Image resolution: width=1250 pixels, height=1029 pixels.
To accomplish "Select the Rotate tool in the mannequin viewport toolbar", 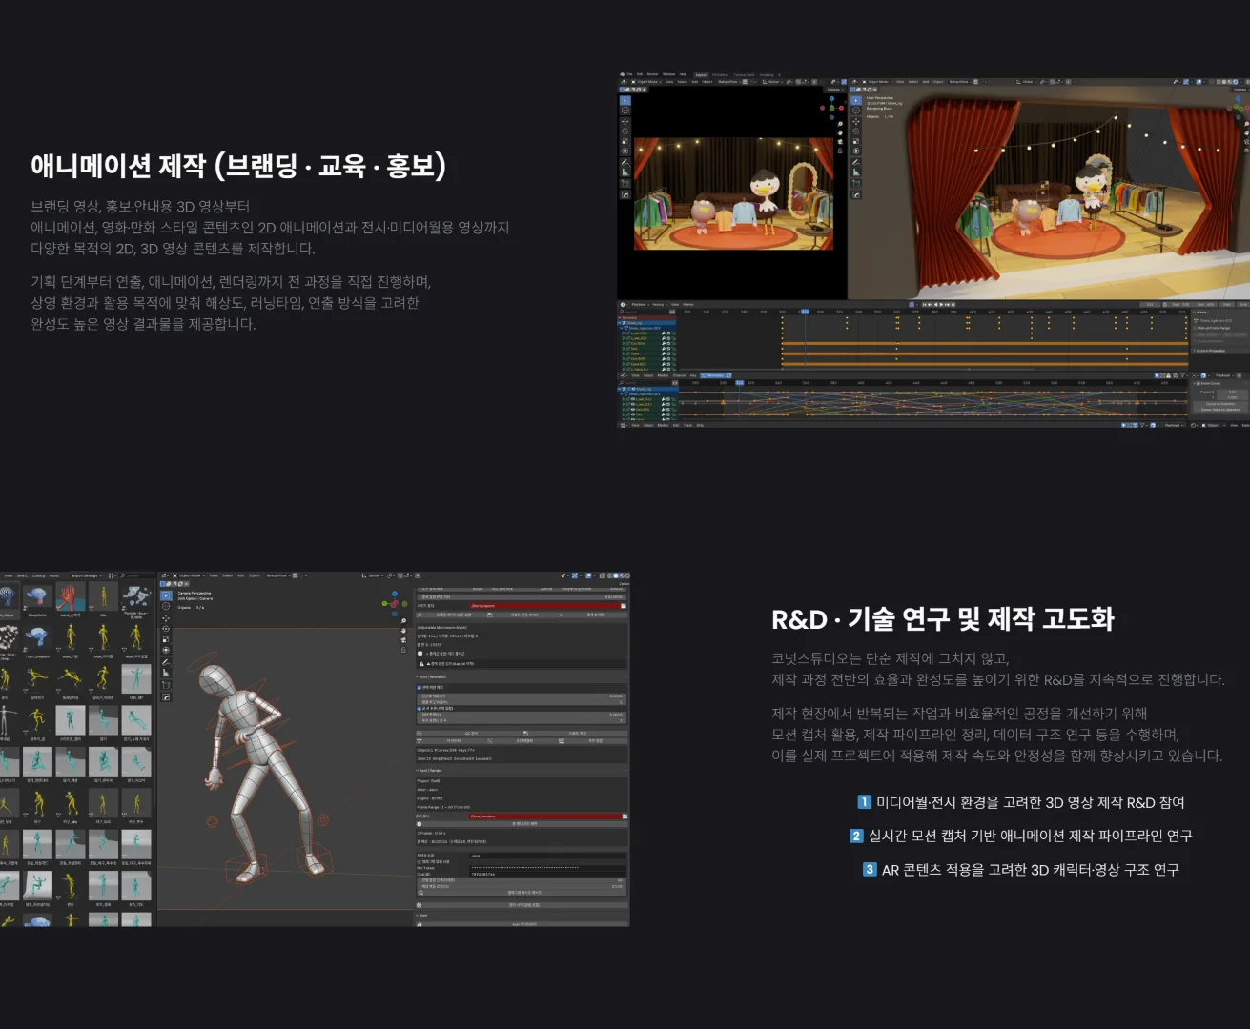I will click(x=166, y=629).
